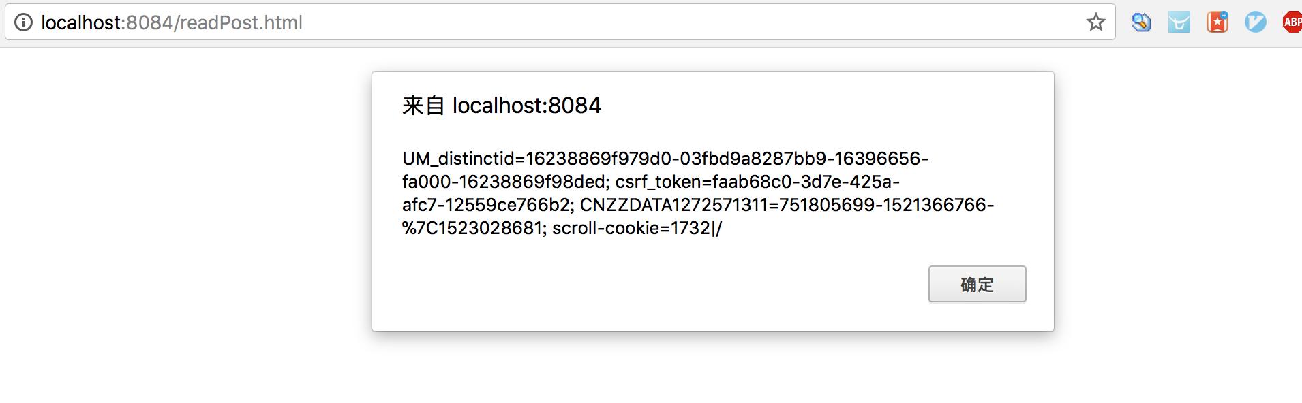Click the localhost text in the address bar
Image resolution: width=1302 pixels, height=403 pixels.
[x=82, y=22]
